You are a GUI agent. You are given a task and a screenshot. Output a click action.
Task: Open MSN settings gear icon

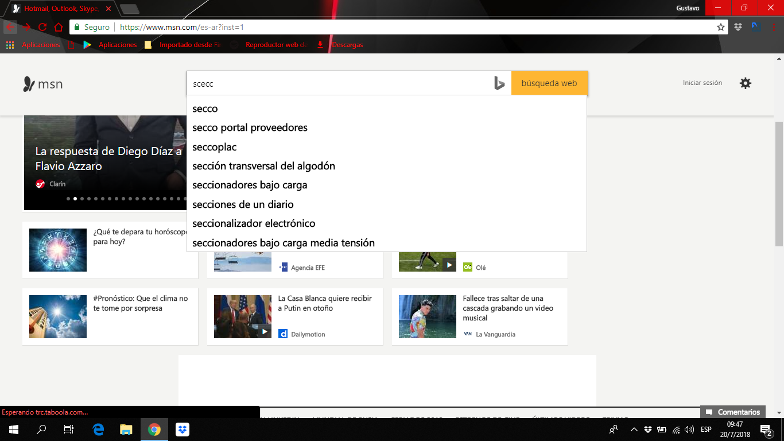pos(745,83)
